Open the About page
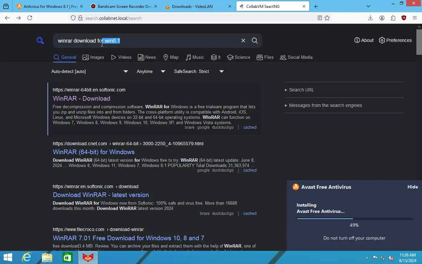 tap(364, 40)
